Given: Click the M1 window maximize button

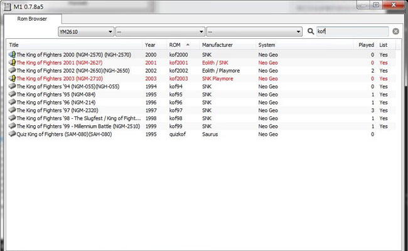Looking at the screenshot, I should tap(376, 4).
